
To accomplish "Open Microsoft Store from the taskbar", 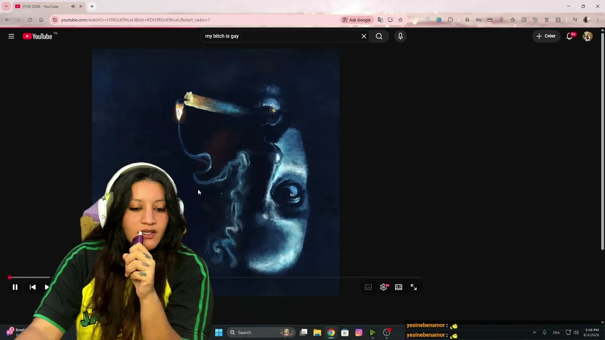I will pos(345,332).
